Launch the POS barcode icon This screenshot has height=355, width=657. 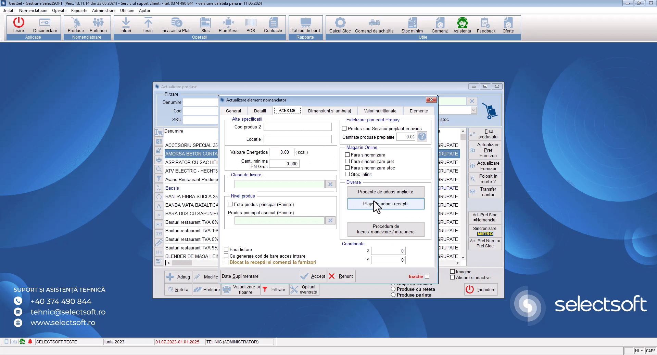(x=251, y=23)
